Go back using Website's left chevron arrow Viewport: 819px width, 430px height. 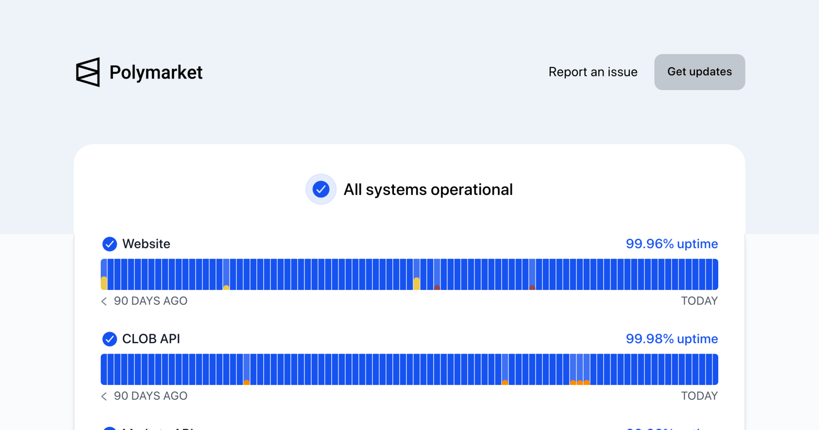pyautogui.click(x=104, y=301)
